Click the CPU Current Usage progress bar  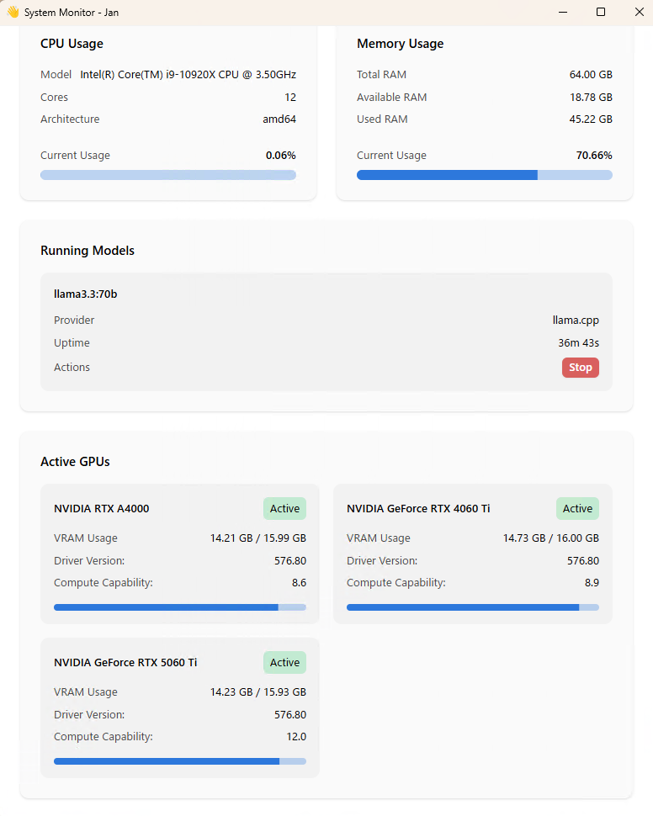tap(168, 175)
